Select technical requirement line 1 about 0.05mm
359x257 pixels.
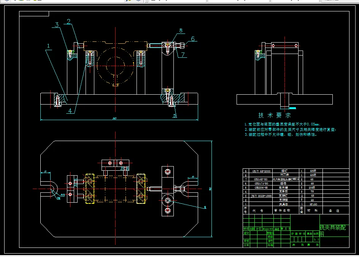[283, 124]
